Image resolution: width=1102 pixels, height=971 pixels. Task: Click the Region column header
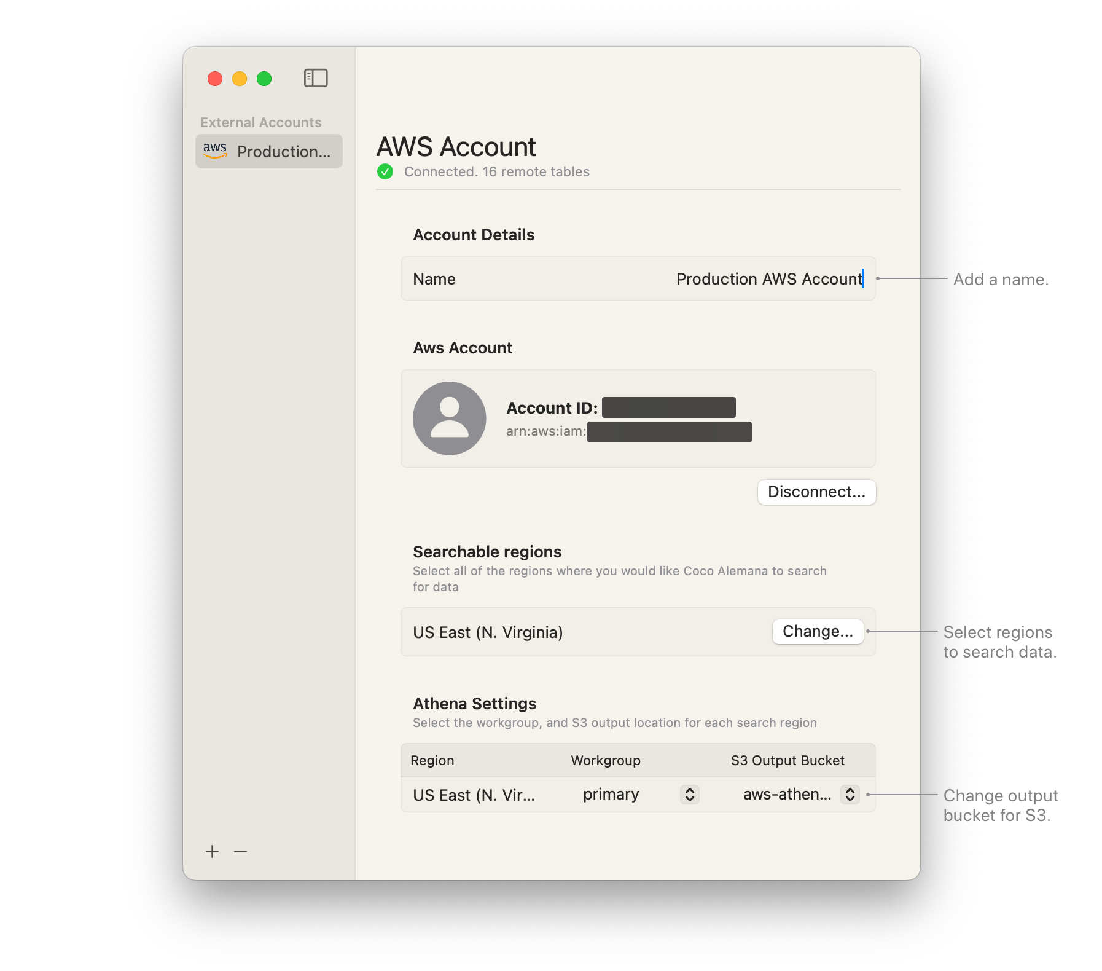click(x=432, y=760)
